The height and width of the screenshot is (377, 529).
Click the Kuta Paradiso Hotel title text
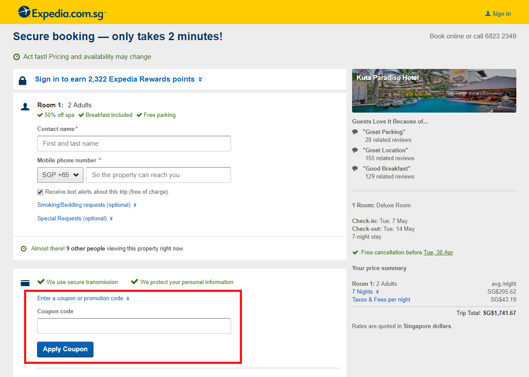pos(387,78)
